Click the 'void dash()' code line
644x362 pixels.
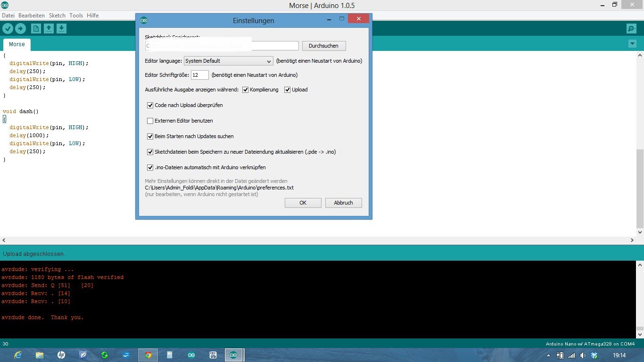[x=21, y=112]
